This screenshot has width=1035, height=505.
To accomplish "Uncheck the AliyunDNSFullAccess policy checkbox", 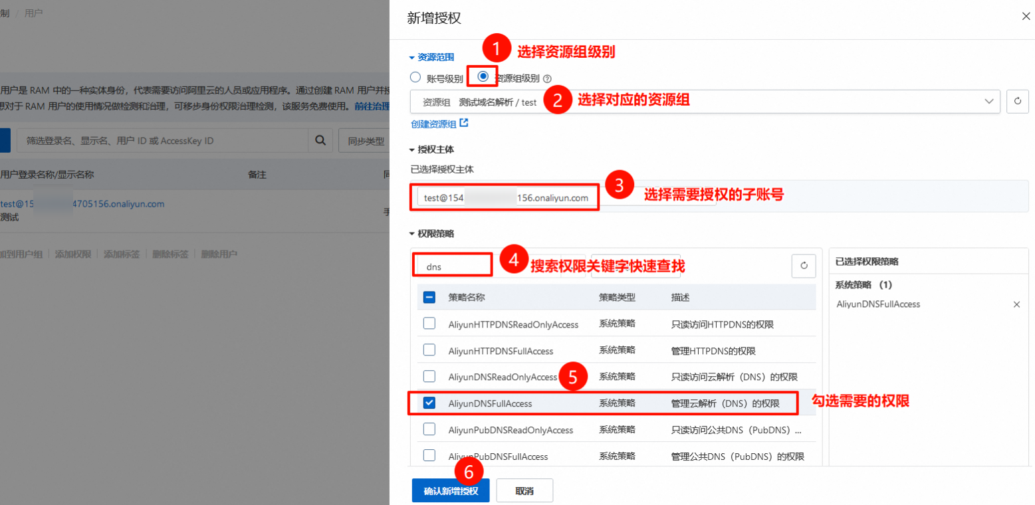I will click(x=429, y=403).
